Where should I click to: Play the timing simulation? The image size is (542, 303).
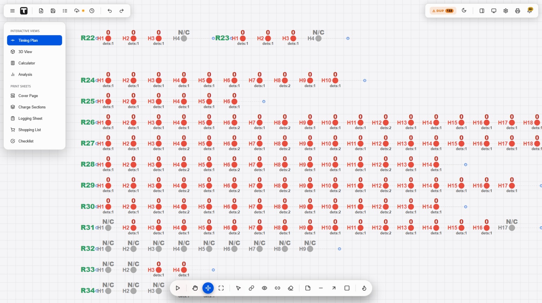178,288
